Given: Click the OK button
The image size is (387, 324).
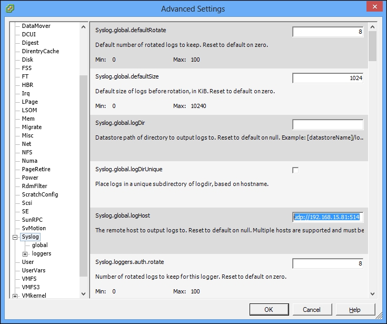Looking at the screenshot, I should [x=269, y=309].
